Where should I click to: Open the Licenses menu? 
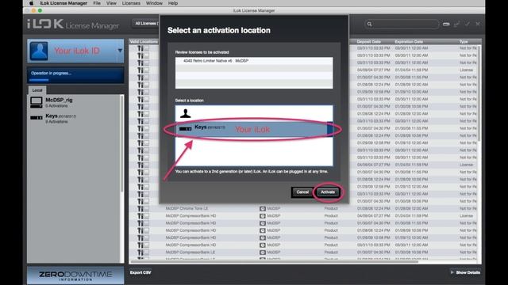coord(131,3)
